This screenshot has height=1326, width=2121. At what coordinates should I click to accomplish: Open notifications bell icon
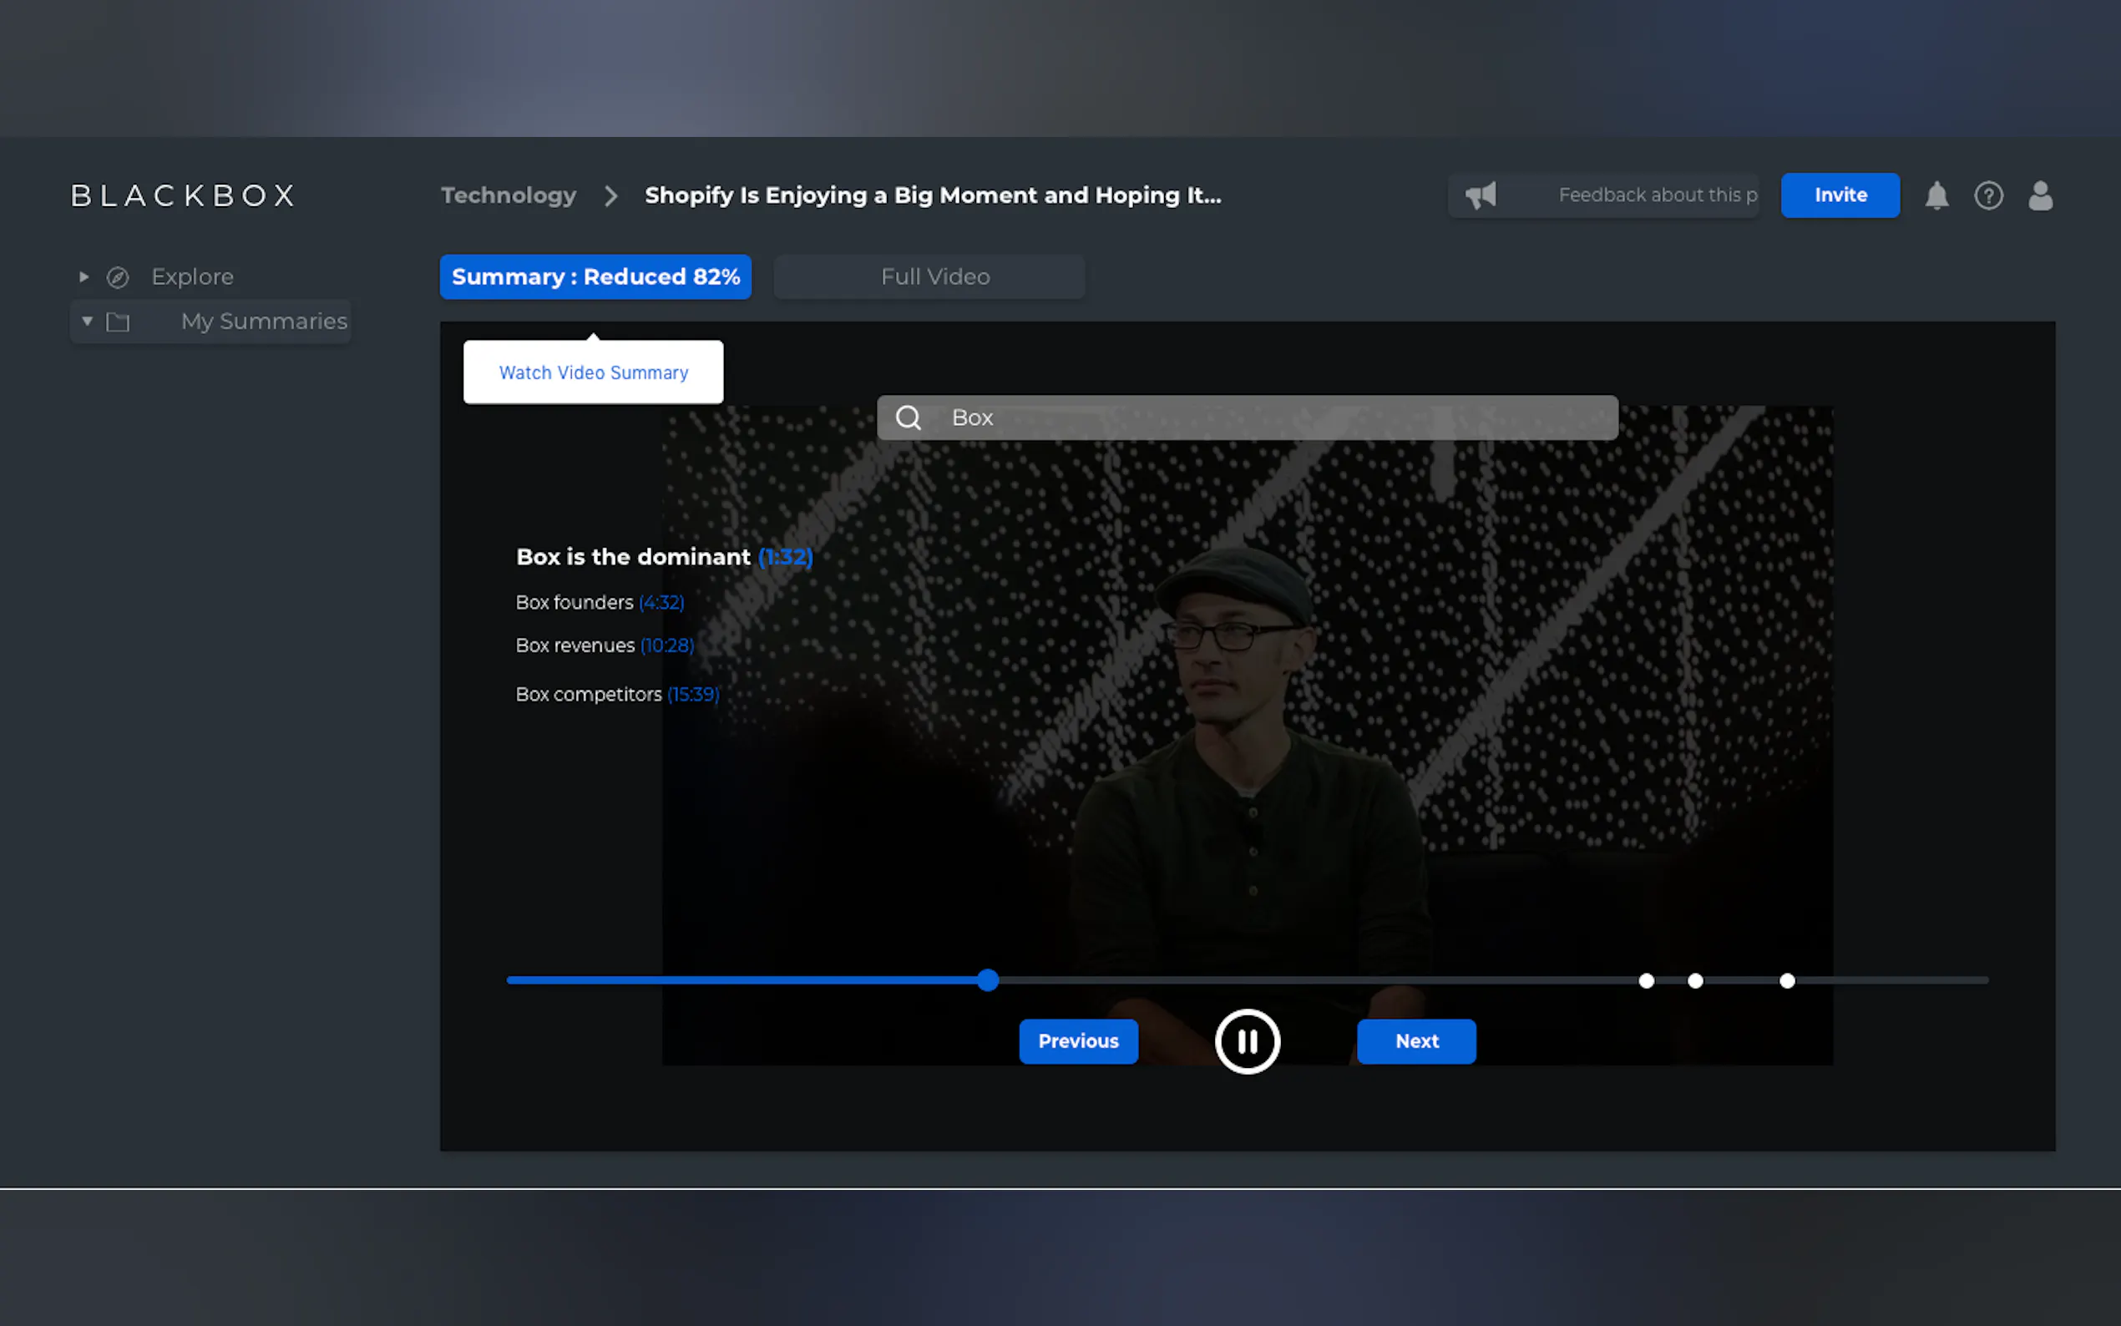[1936, 195]
